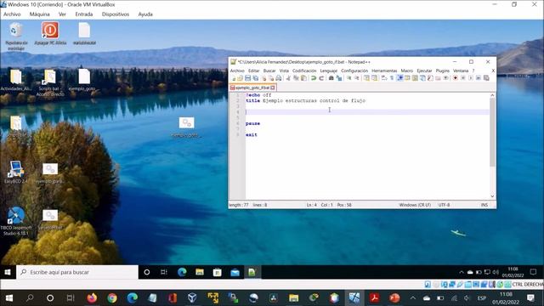Open the Ventana menu
544x306 pixels.
[461, 71]
